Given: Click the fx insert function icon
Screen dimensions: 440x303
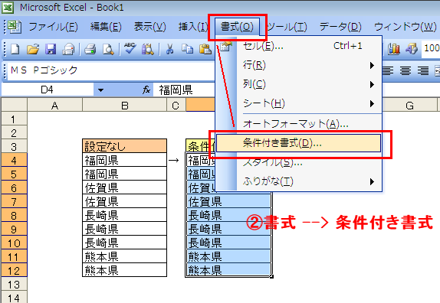Looking at the screenshot, I should 146,90.
